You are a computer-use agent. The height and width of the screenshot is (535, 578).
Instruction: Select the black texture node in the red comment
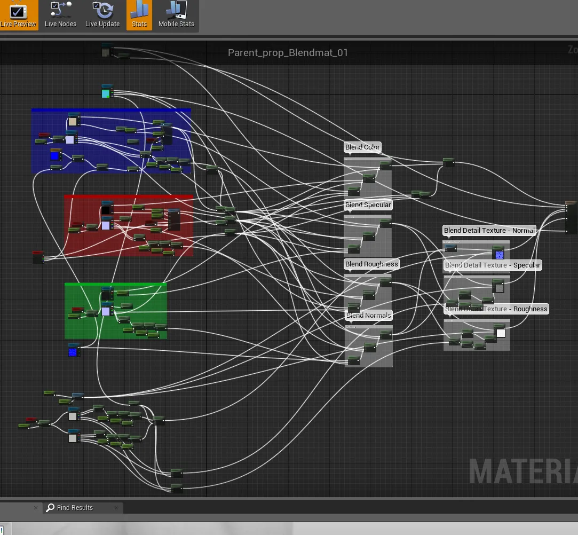tap(107, 208)
